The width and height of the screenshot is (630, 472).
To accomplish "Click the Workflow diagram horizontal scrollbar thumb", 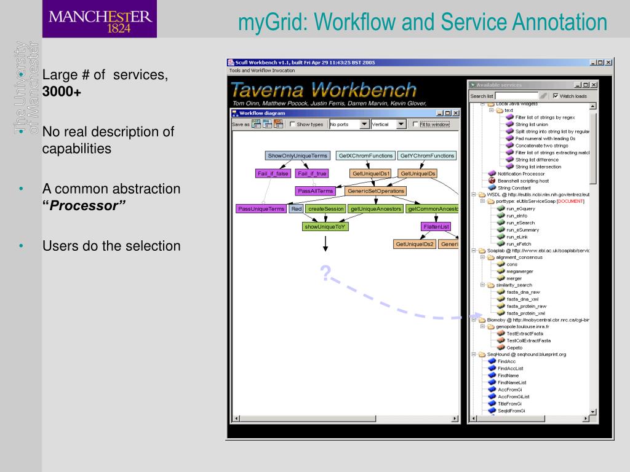I will point(308,419).
